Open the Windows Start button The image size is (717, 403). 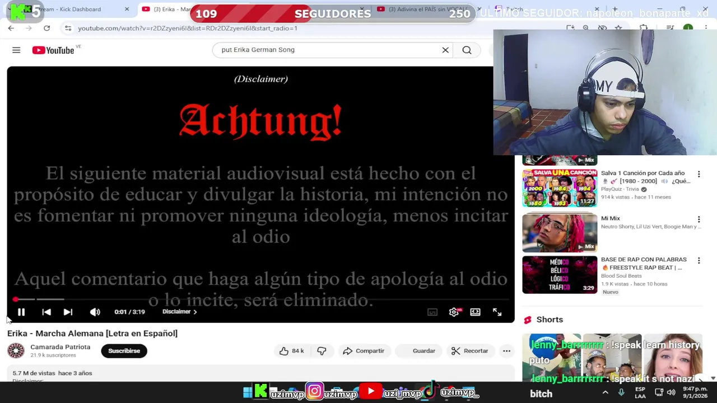pos(248,392)
